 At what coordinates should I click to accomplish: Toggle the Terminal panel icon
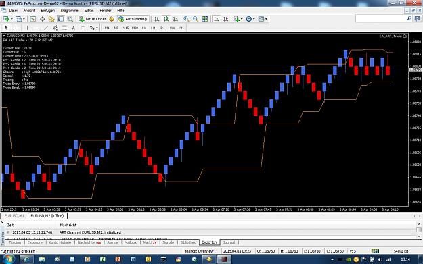pos(61,19)
